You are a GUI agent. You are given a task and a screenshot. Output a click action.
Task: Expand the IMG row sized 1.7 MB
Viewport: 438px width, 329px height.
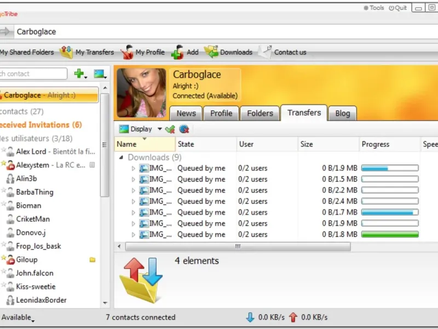point(133,213)
